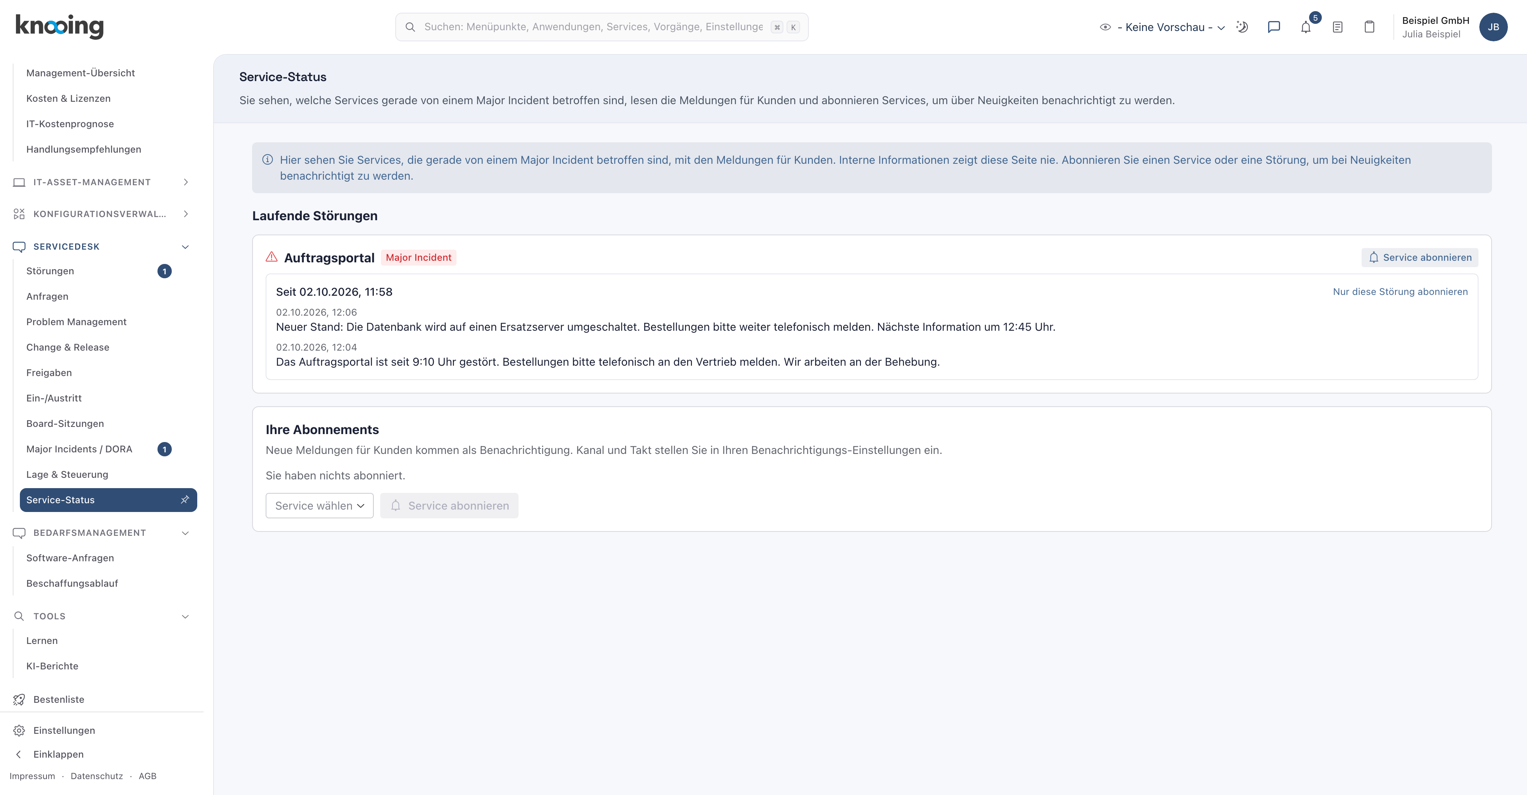The width and height of the screenshot is (1527, 795).
Task: Expand the IT-Asset-Management section chevron
Action: click(186, 182)
